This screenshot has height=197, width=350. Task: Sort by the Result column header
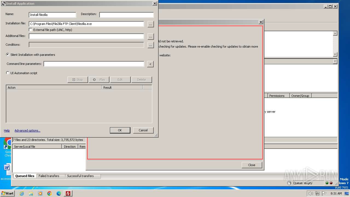[x=122, y=88]
